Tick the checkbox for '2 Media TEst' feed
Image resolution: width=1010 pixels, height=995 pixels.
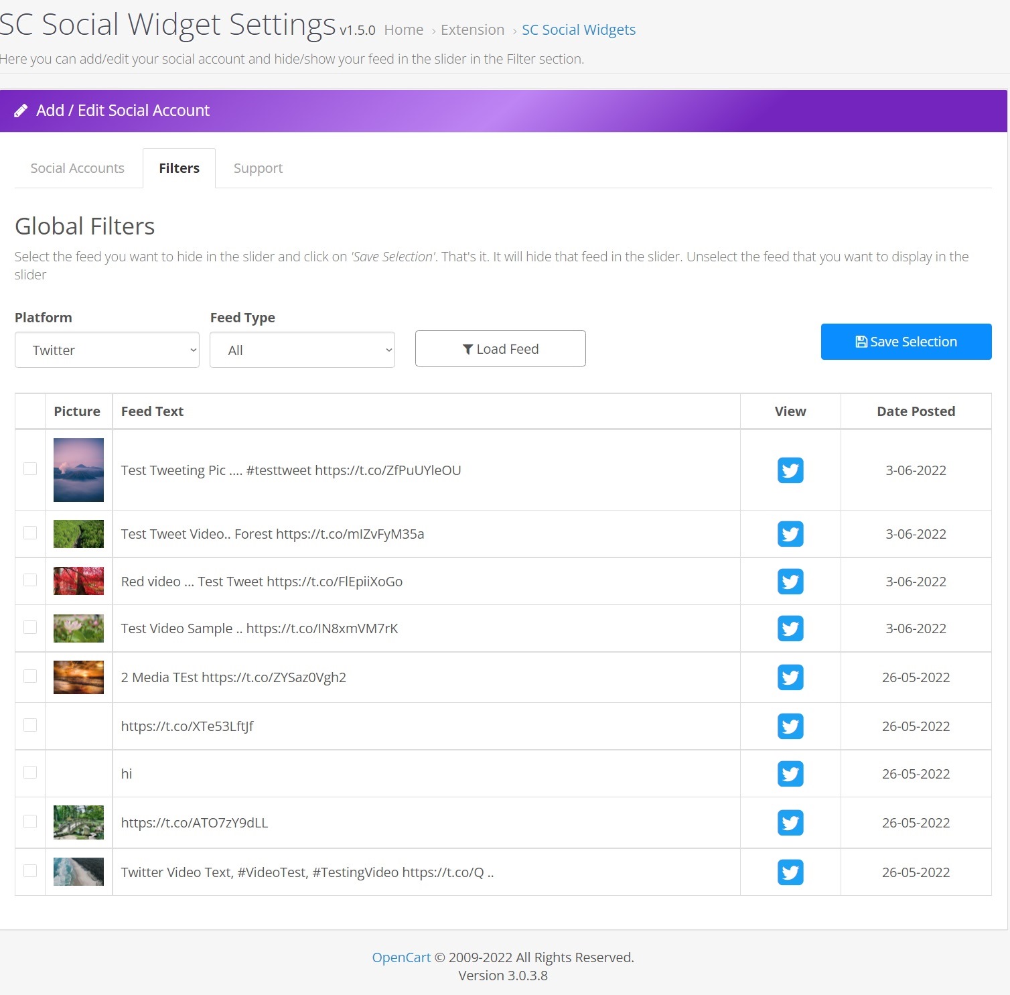(x=30, y=676)
